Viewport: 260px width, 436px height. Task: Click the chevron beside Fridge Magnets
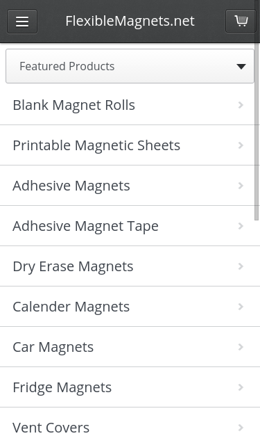[x=241, y=387]
